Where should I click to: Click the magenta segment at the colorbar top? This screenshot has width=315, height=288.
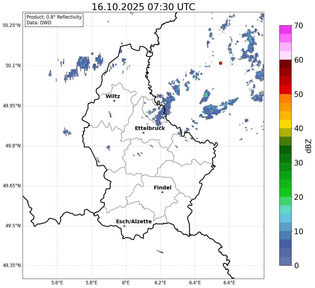(x=285, y=30)
